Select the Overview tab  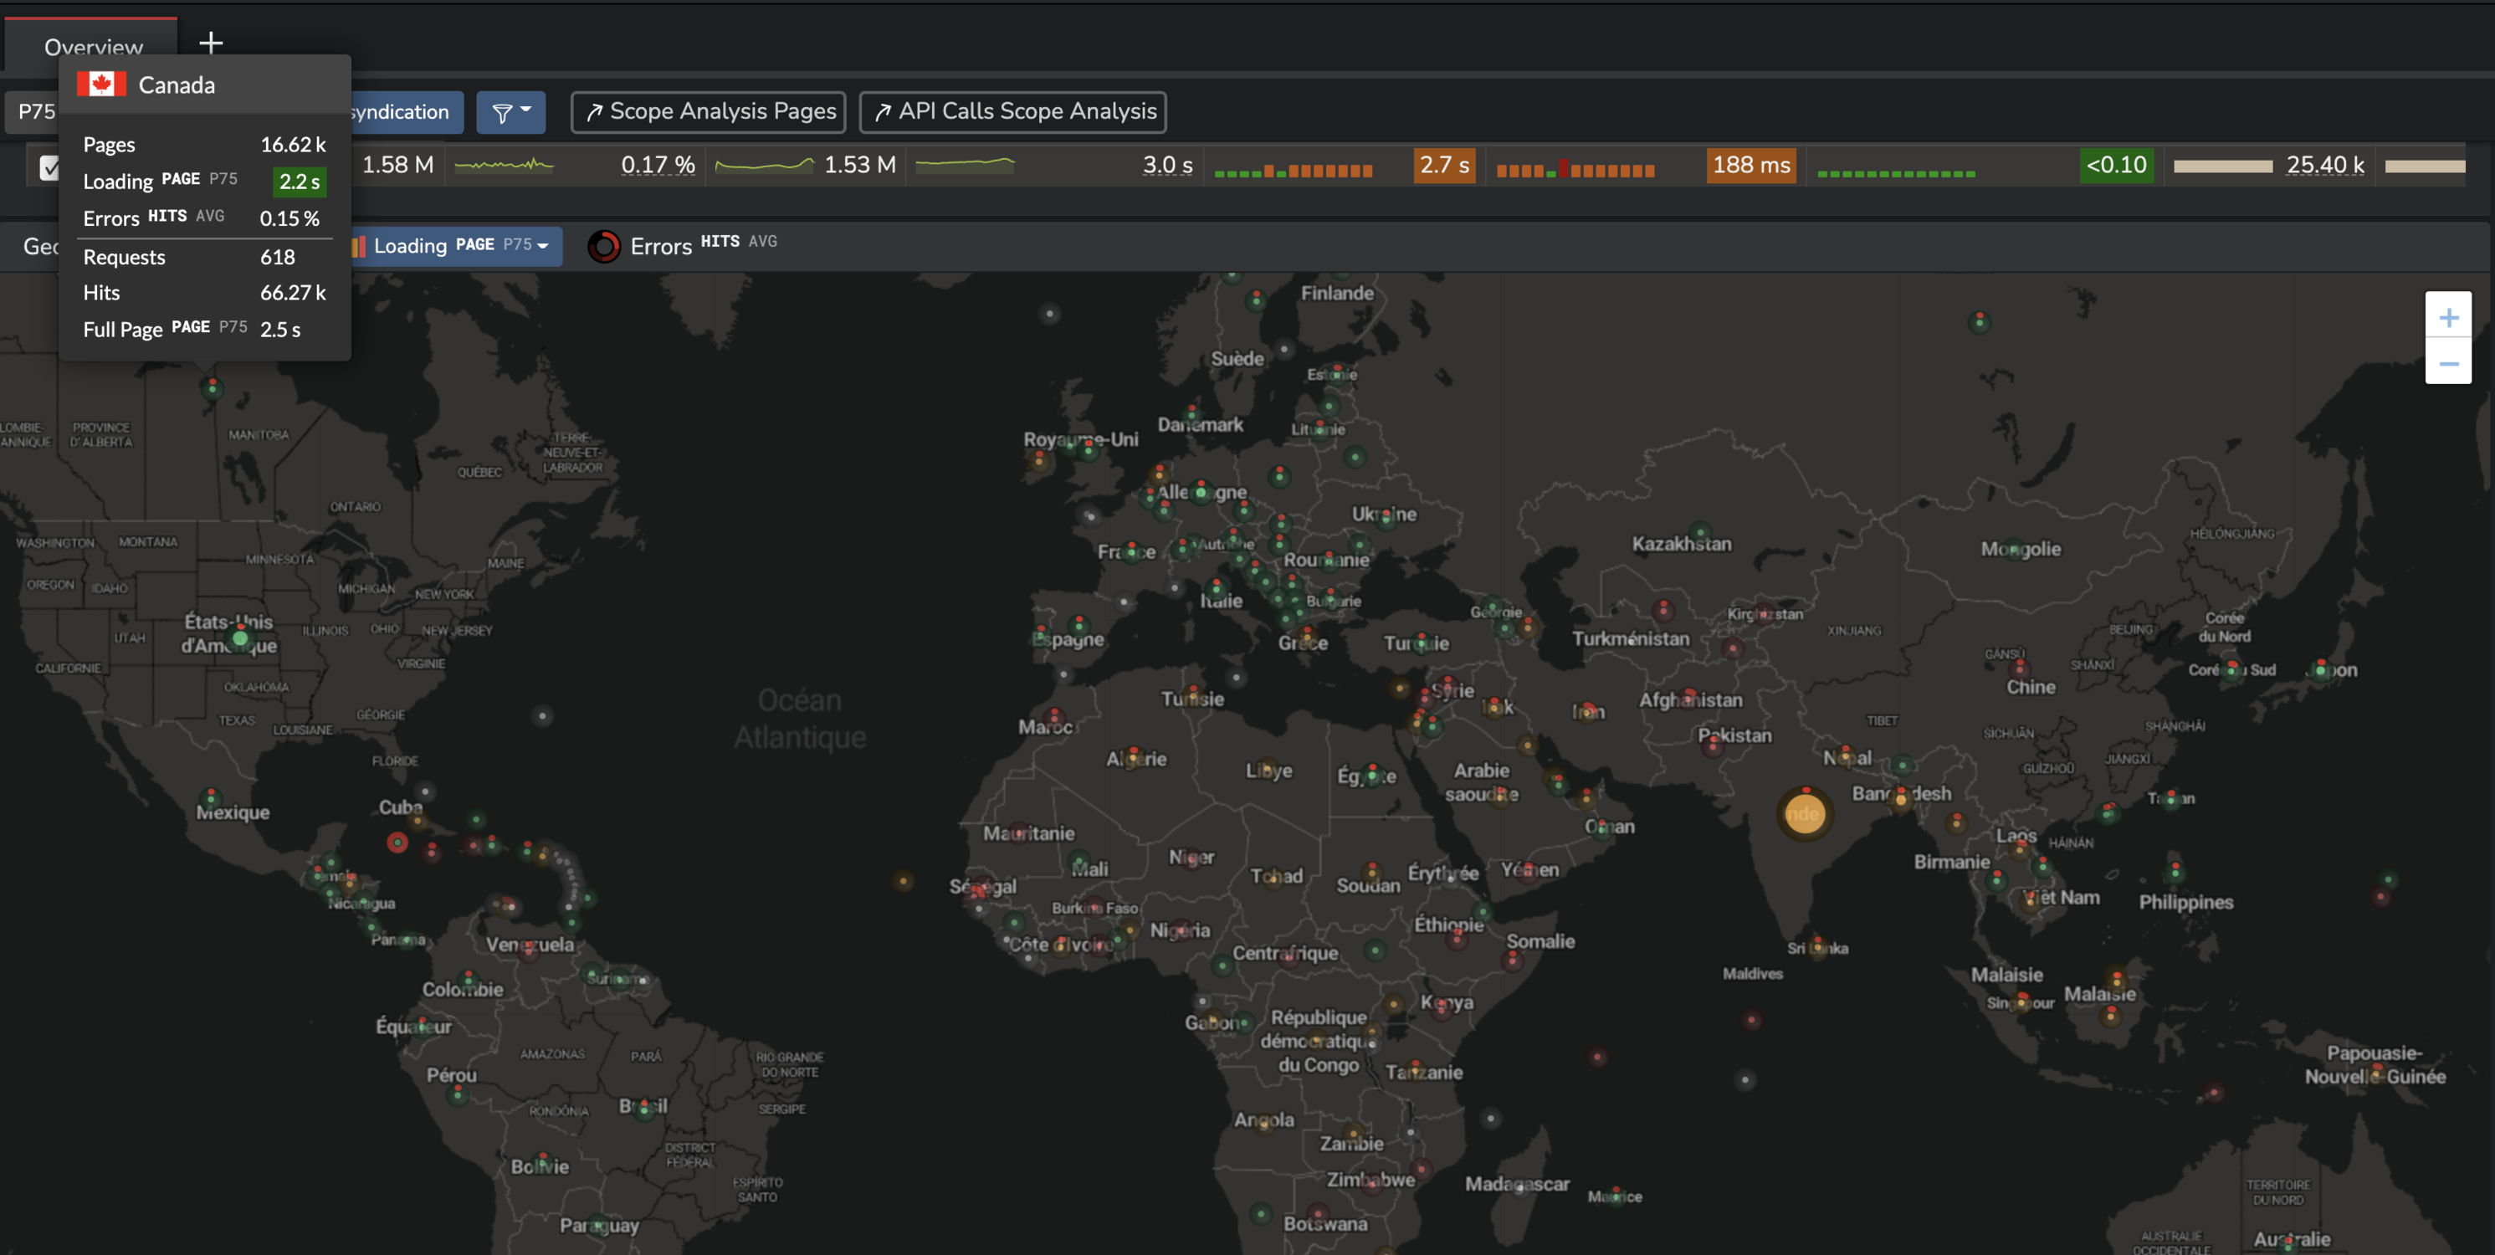pyautogui.click(x=93, y=44)
